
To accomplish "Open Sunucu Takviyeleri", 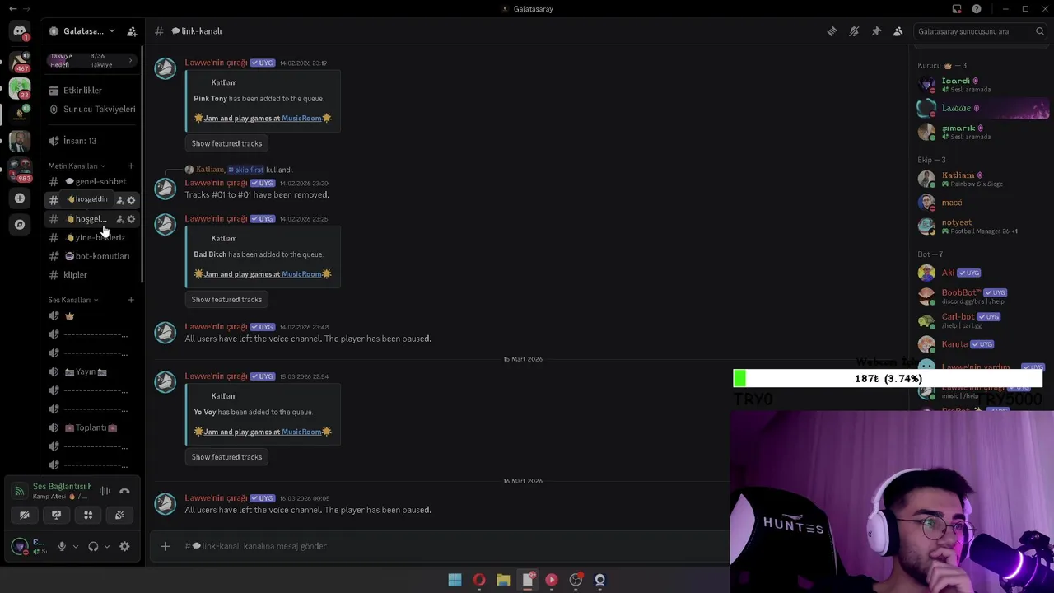I will tap(92, 109).
